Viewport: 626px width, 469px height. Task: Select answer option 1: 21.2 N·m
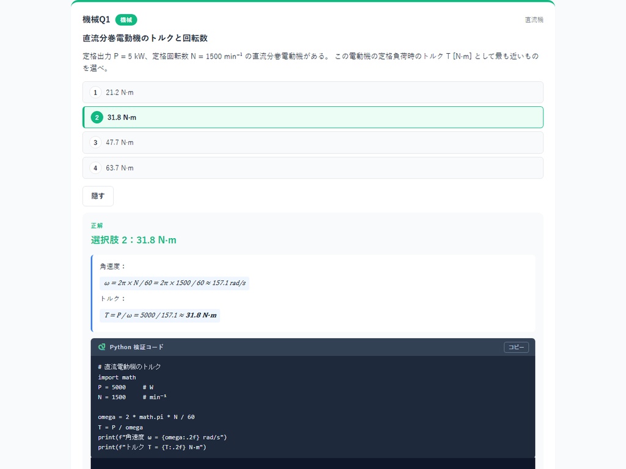click(312, 92)
